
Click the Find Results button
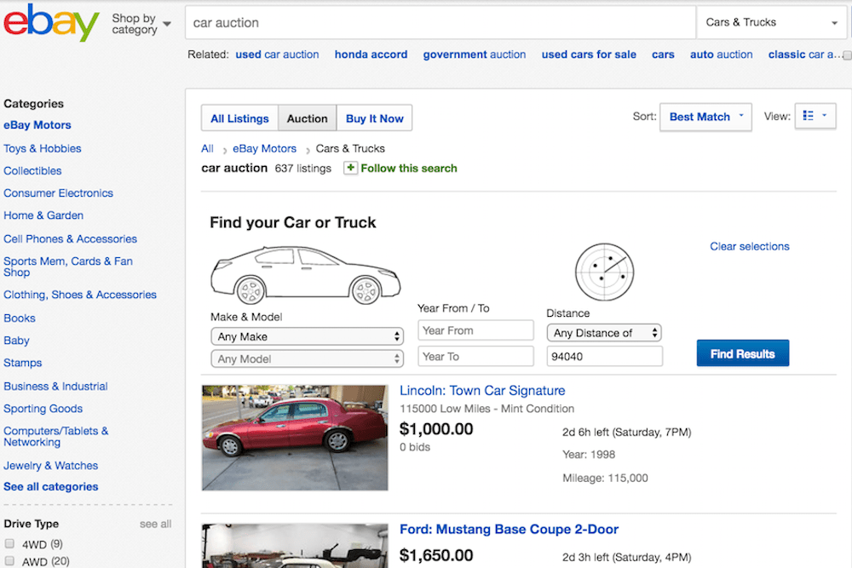[x=743, y=353]
